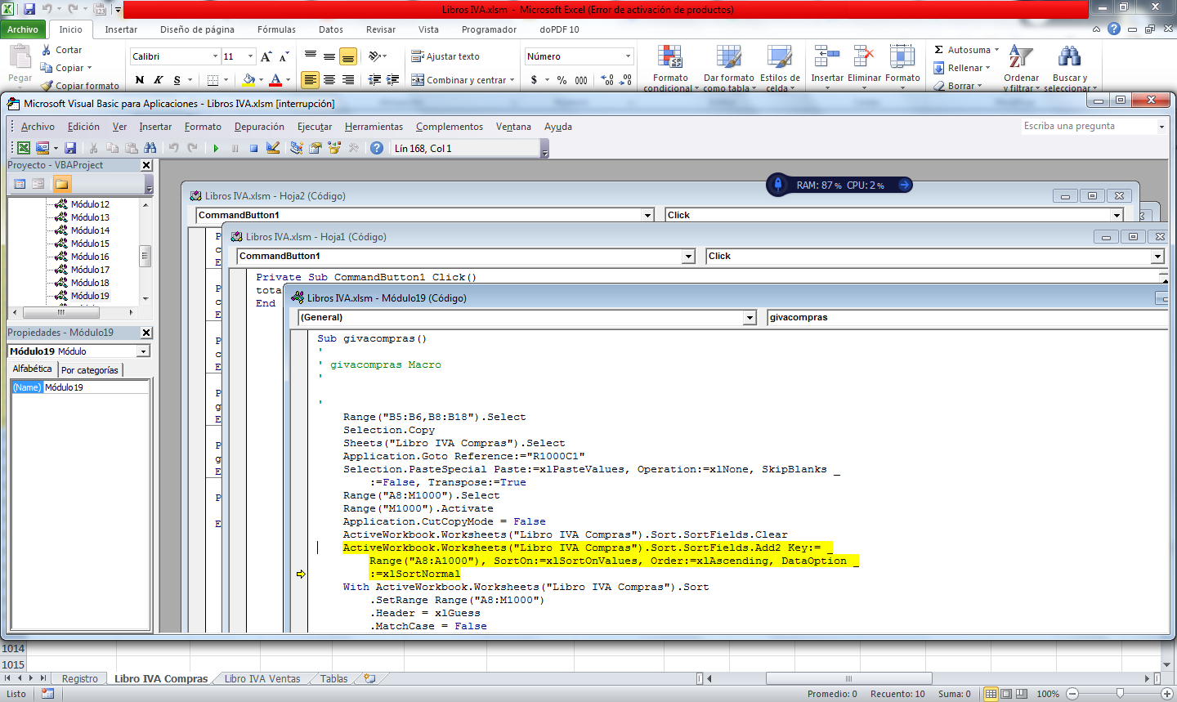This screenshot has width=1177, height=702.
Task: Open Properties Window icon in VBA toolbar
Action: (315, 148)
